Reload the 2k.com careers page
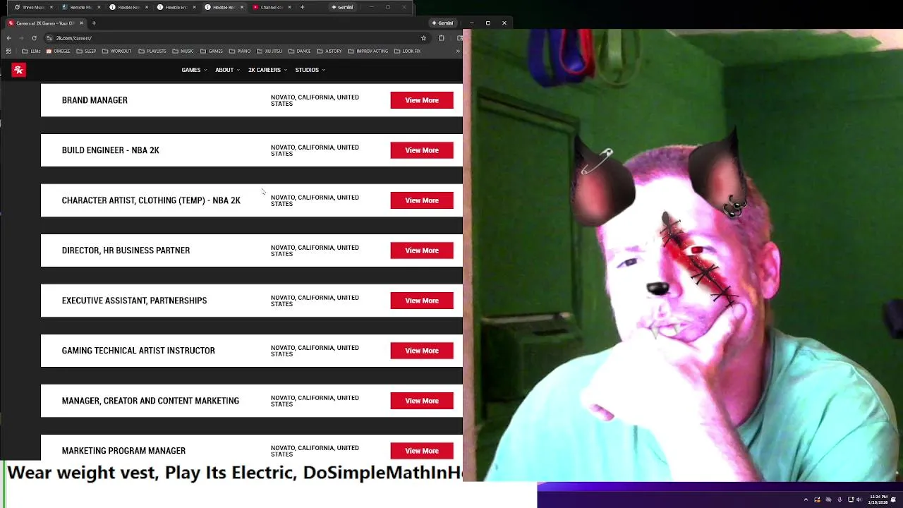This screenshot has width=903, height=508. (x=34, y=38)
